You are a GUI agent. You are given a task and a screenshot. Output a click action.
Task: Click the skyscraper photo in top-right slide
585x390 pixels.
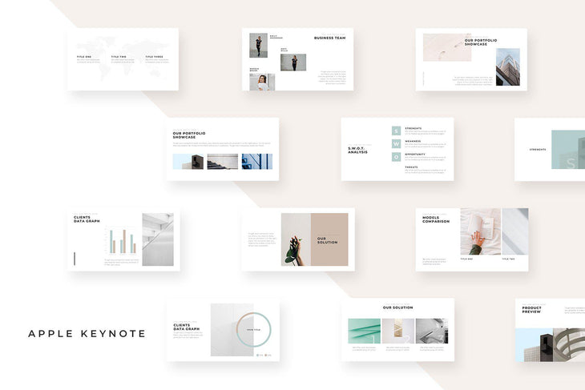click(x=507, y=66)
